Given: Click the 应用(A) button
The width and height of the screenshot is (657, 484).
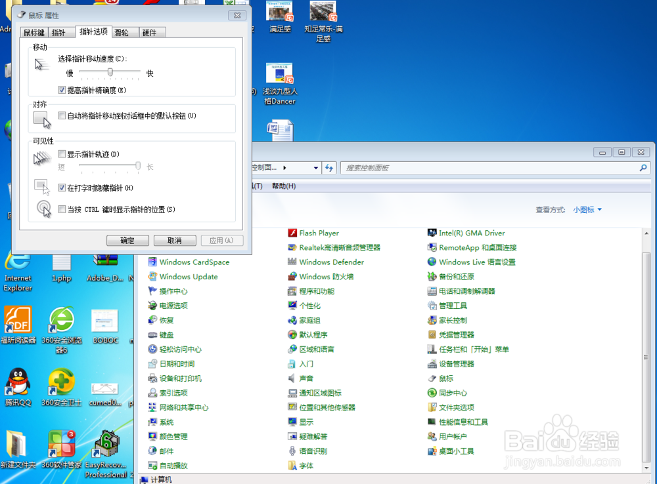Looking at the screenshot, I should coord(222,241).
